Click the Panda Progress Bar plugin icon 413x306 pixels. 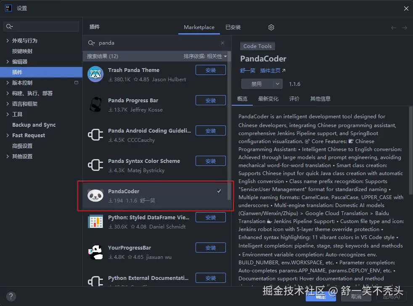95,104
